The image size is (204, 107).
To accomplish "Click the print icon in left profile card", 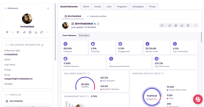I will click(x=30, y=32).
